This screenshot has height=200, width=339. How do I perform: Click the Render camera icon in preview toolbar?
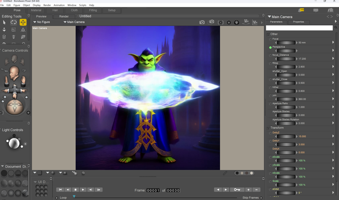[202, 22]
